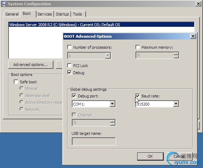Pick the Network safe boot option
The width and height of the screenshot is (203, 168).
(22, 109)
